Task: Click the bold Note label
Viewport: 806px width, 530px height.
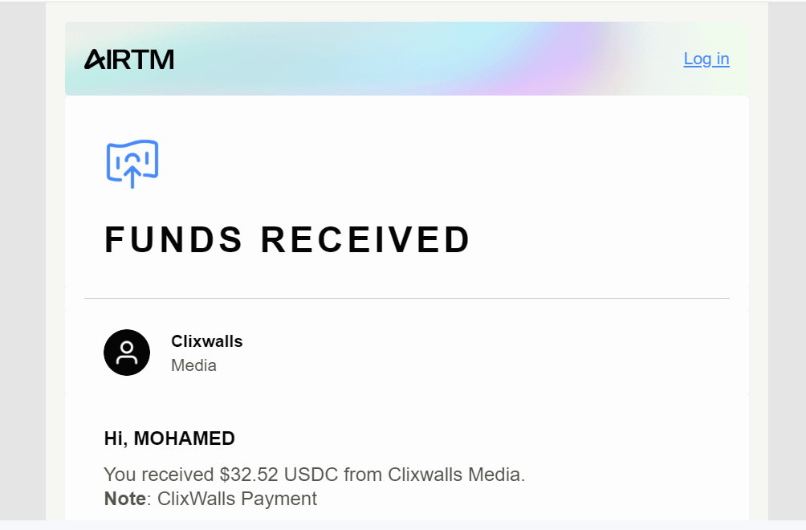Action: click(x=125, y=499)
